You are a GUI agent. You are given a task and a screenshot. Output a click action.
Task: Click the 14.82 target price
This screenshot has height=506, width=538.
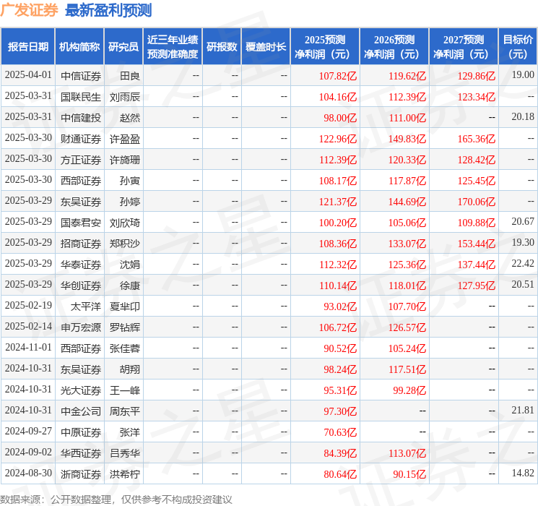pyautogui.click(x=523, y=473)
